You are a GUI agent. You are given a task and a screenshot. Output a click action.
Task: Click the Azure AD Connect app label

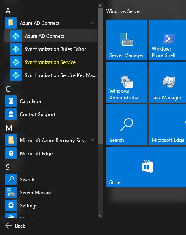(45, 36)
